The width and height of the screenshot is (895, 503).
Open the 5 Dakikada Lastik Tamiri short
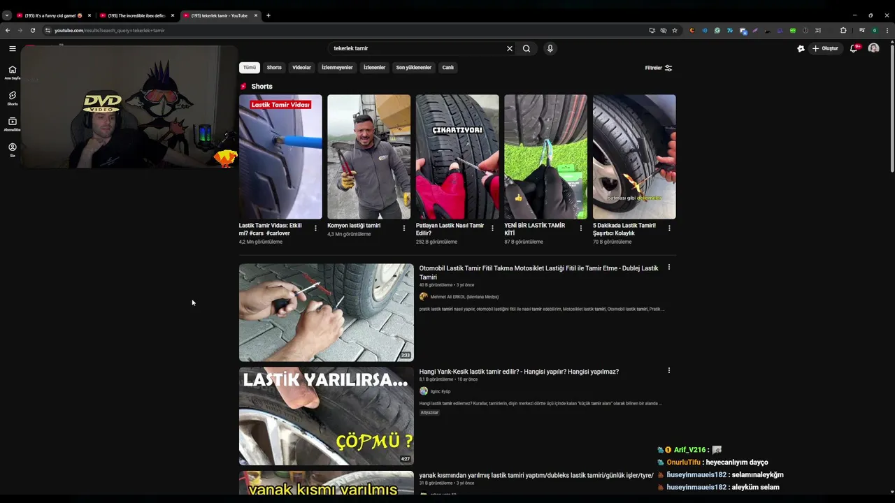634,156
